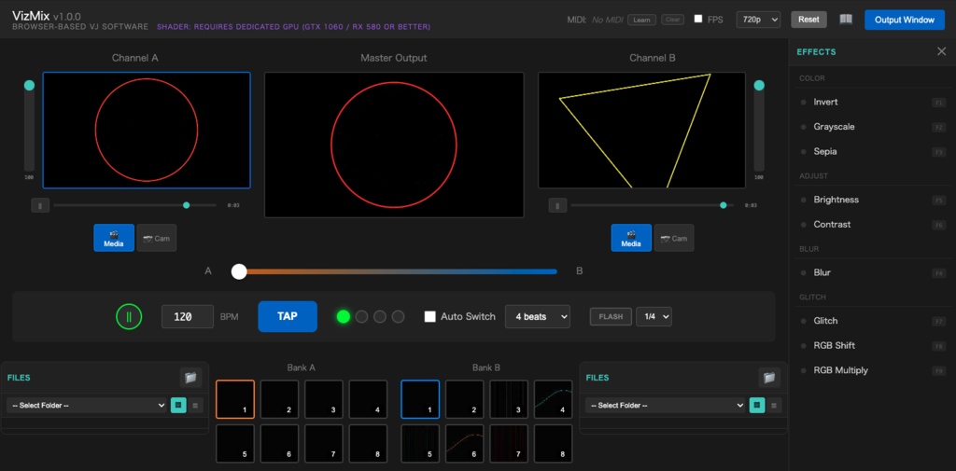Open the 720p resolution dropdown
This screenshot has height=471, width=956.
click(758, 20)
